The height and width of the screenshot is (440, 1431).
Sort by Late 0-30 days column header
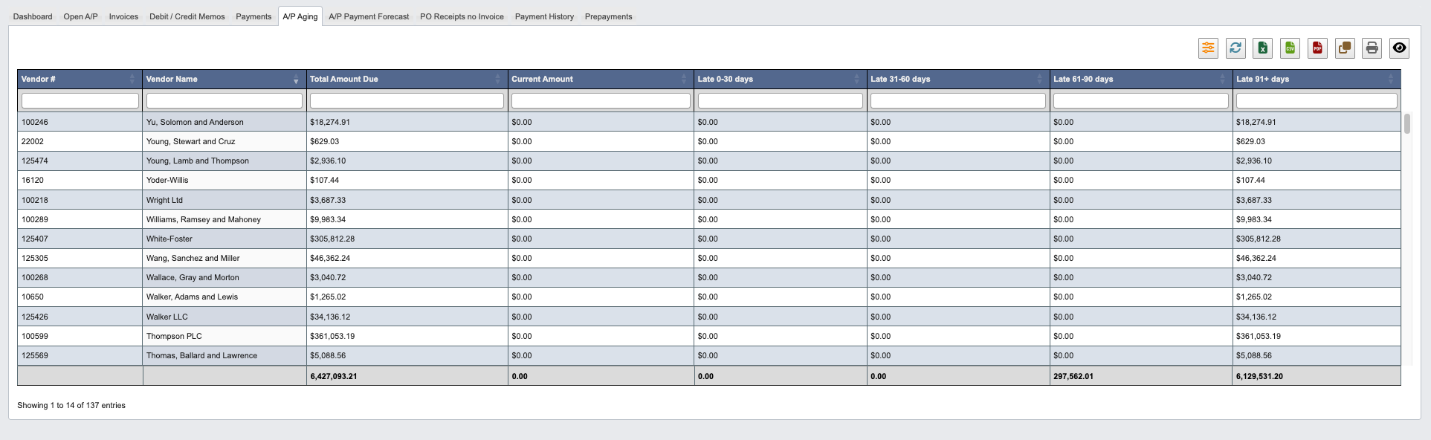click(x=781, y=79)
